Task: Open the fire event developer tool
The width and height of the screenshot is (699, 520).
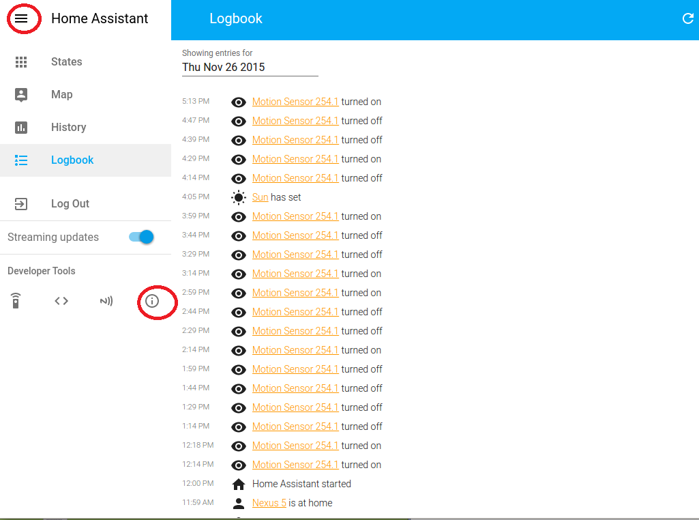Action: [x=106, y=300]
